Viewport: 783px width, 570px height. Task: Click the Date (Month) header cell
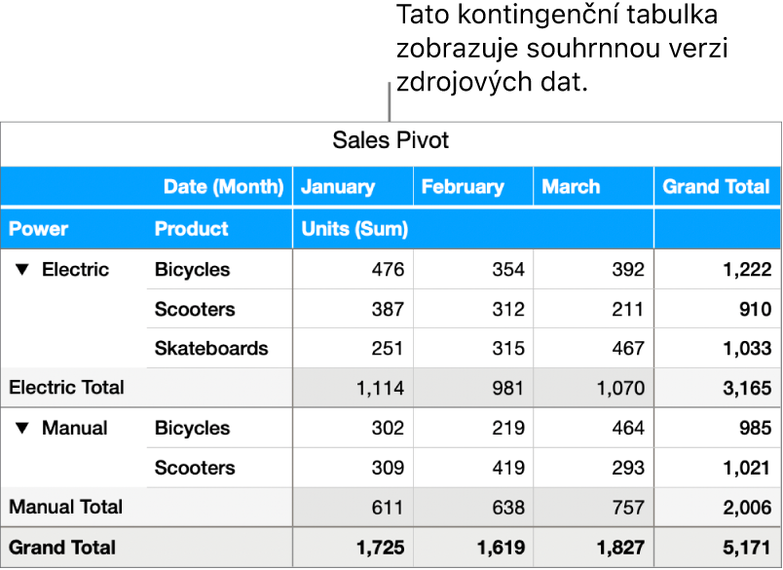coord(223,187)
